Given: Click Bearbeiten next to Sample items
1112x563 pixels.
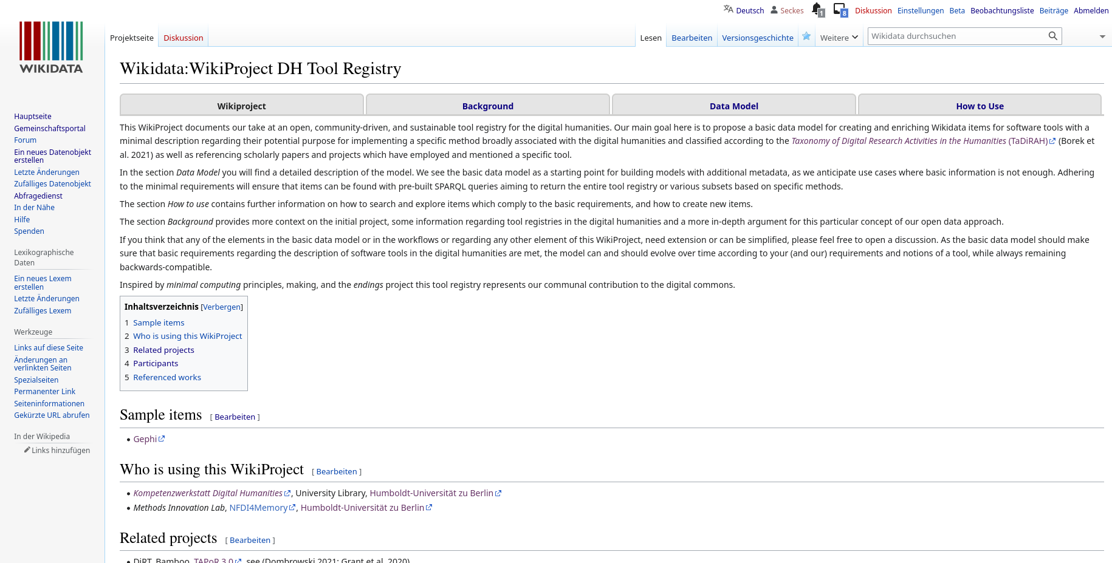Looking at the screenshot, I should (235, 417).
